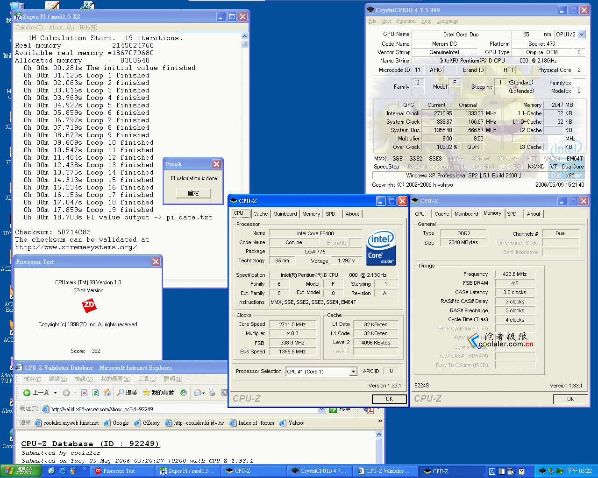Click the language bar 'A' input mode icon
598x478 pixels.
coord(492,471)
